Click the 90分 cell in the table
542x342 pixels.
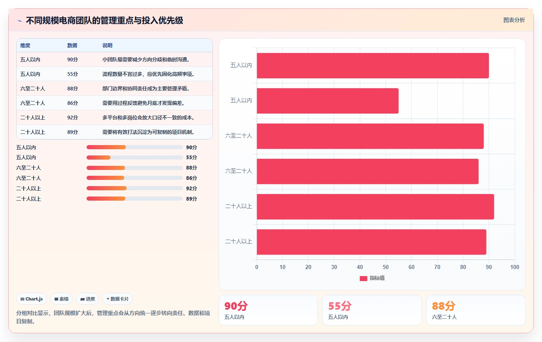click(72, 60)
